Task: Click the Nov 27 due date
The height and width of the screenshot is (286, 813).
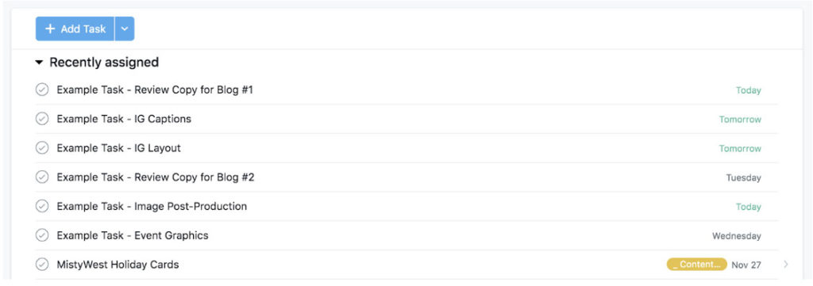Action: [746, 265]
